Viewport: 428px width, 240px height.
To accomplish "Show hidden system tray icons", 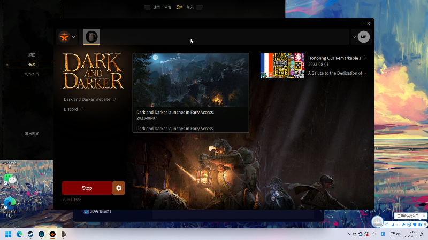I will coord(348,234).
